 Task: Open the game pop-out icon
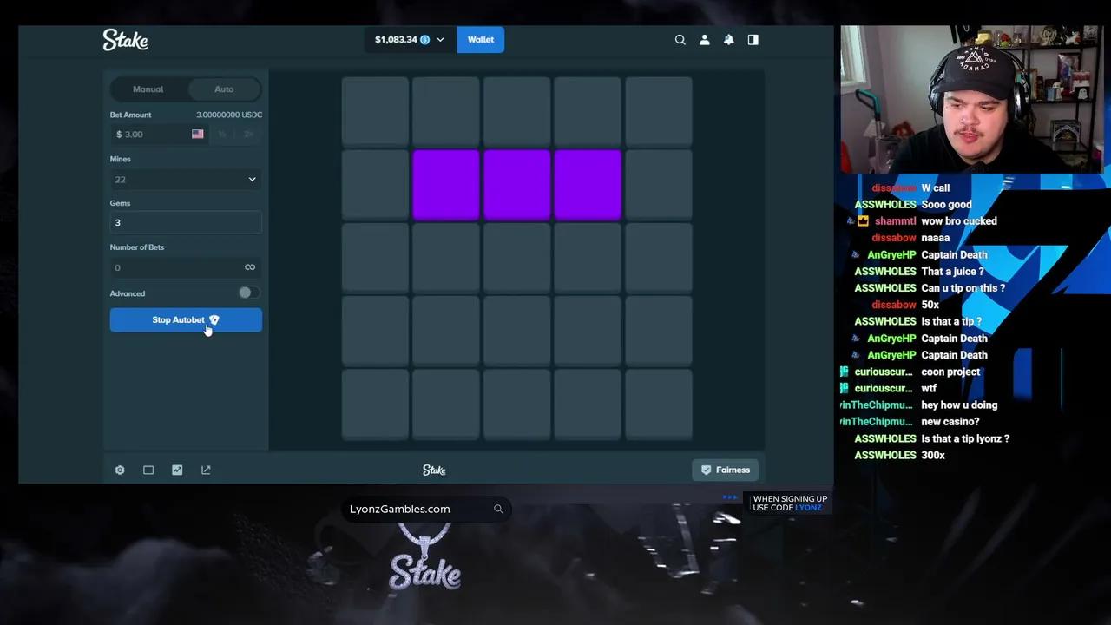pos(206,470)
